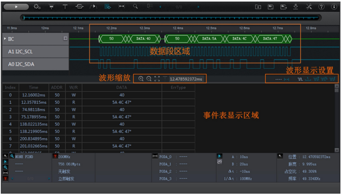Image resolution: width=342 pixels, height=196 pixels.
Task: Click the blue marker icon in bottom-left panel
Action: pos(5,162)
